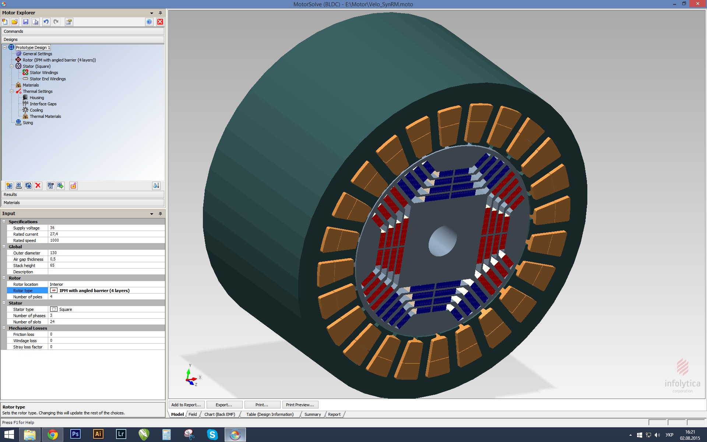Click the export design green-arrow icon
The height and width of the screenshot is (442, 707).
click(x=60, y=186)
